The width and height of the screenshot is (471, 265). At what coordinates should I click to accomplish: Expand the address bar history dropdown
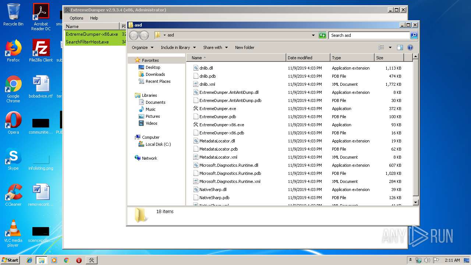(x=313, y=35)
